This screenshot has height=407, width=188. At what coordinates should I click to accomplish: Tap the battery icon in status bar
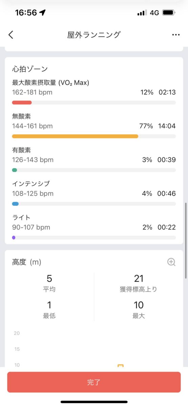coord(168,13)
